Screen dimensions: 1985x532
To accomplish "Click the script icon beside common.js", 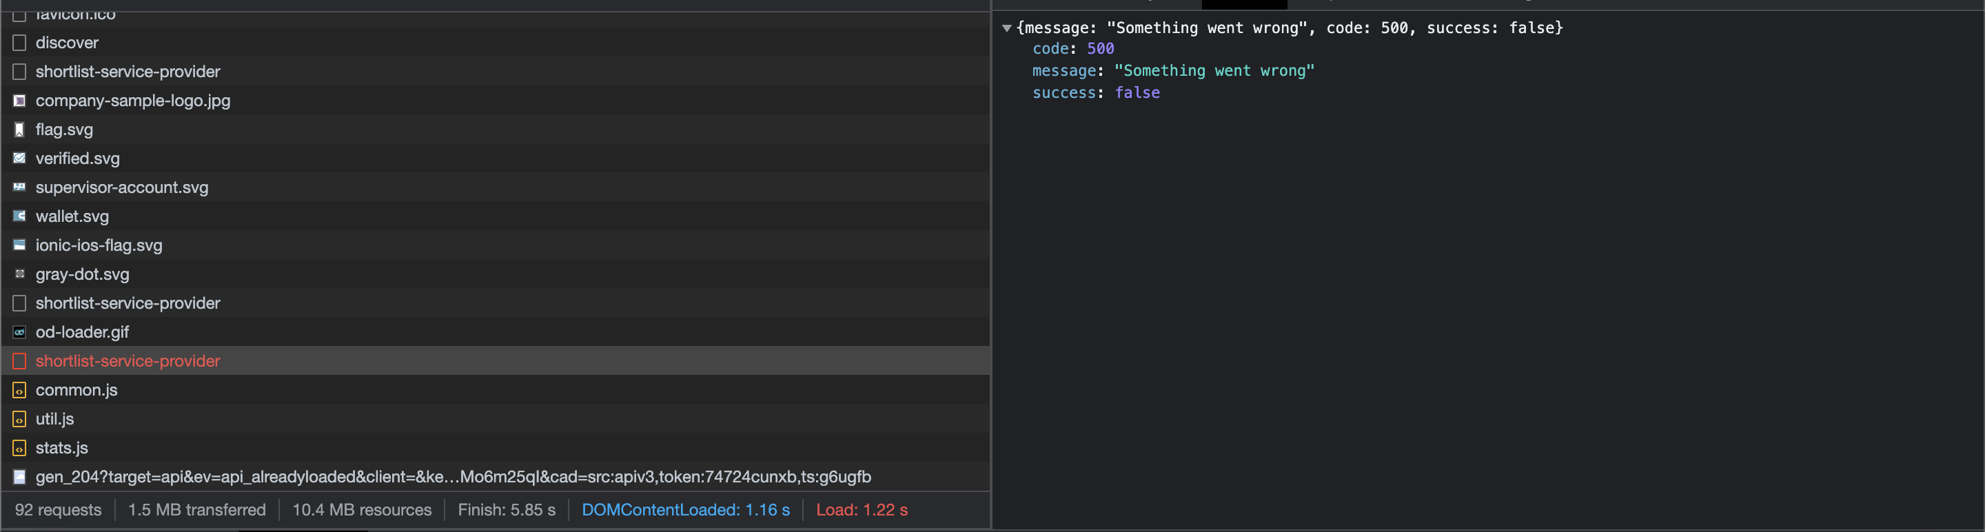I will click(x=19, y=390).
